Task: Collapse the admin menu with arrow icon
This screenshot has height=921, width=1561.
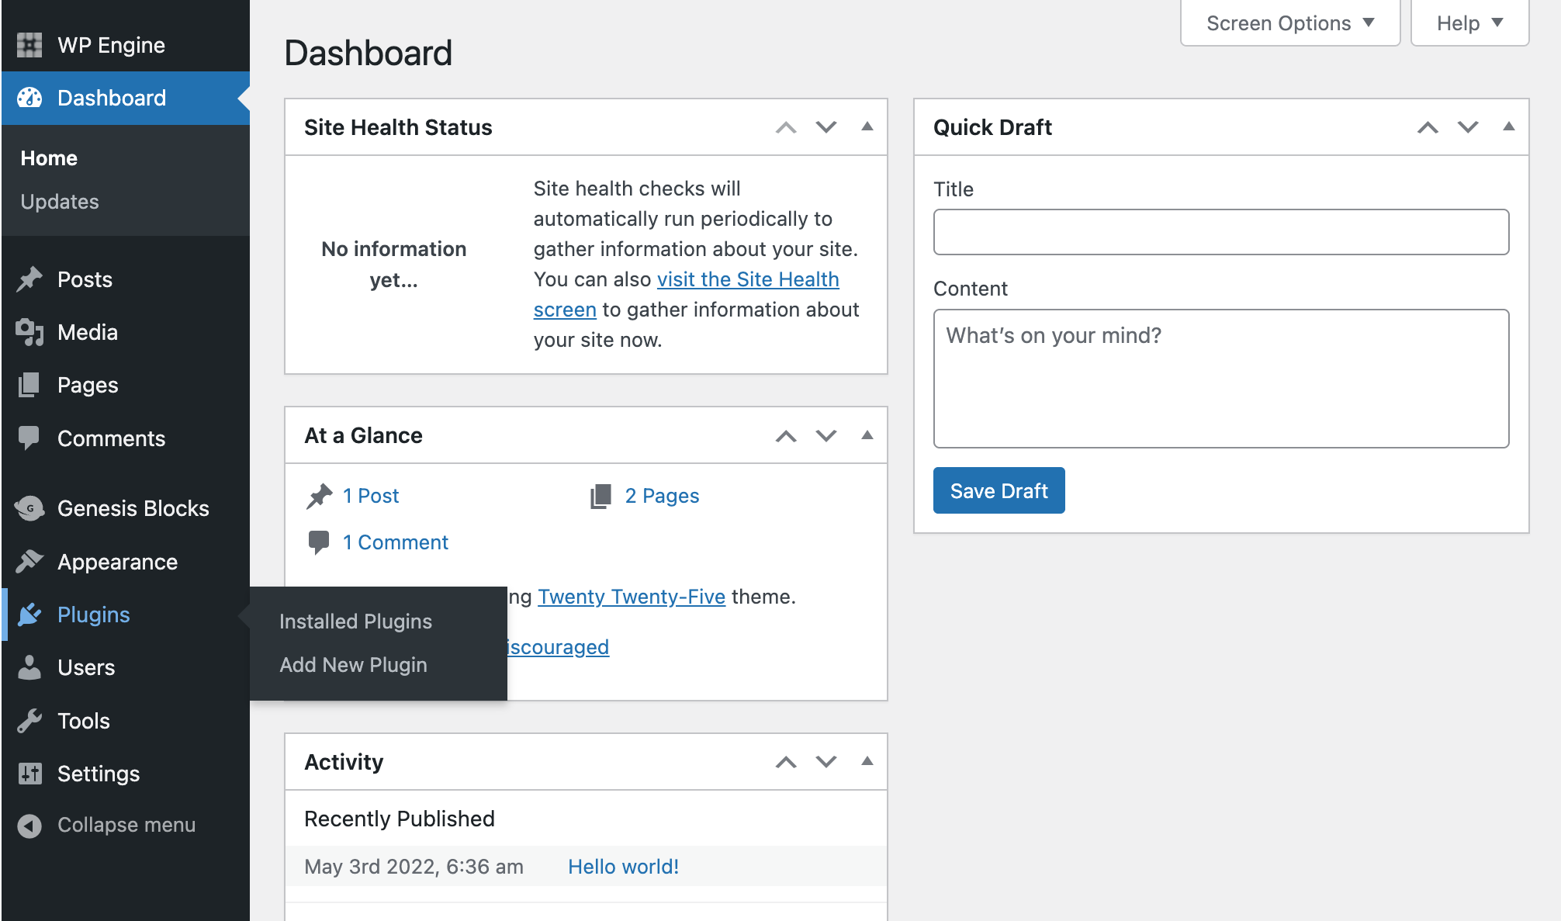Action: [29, 826]
